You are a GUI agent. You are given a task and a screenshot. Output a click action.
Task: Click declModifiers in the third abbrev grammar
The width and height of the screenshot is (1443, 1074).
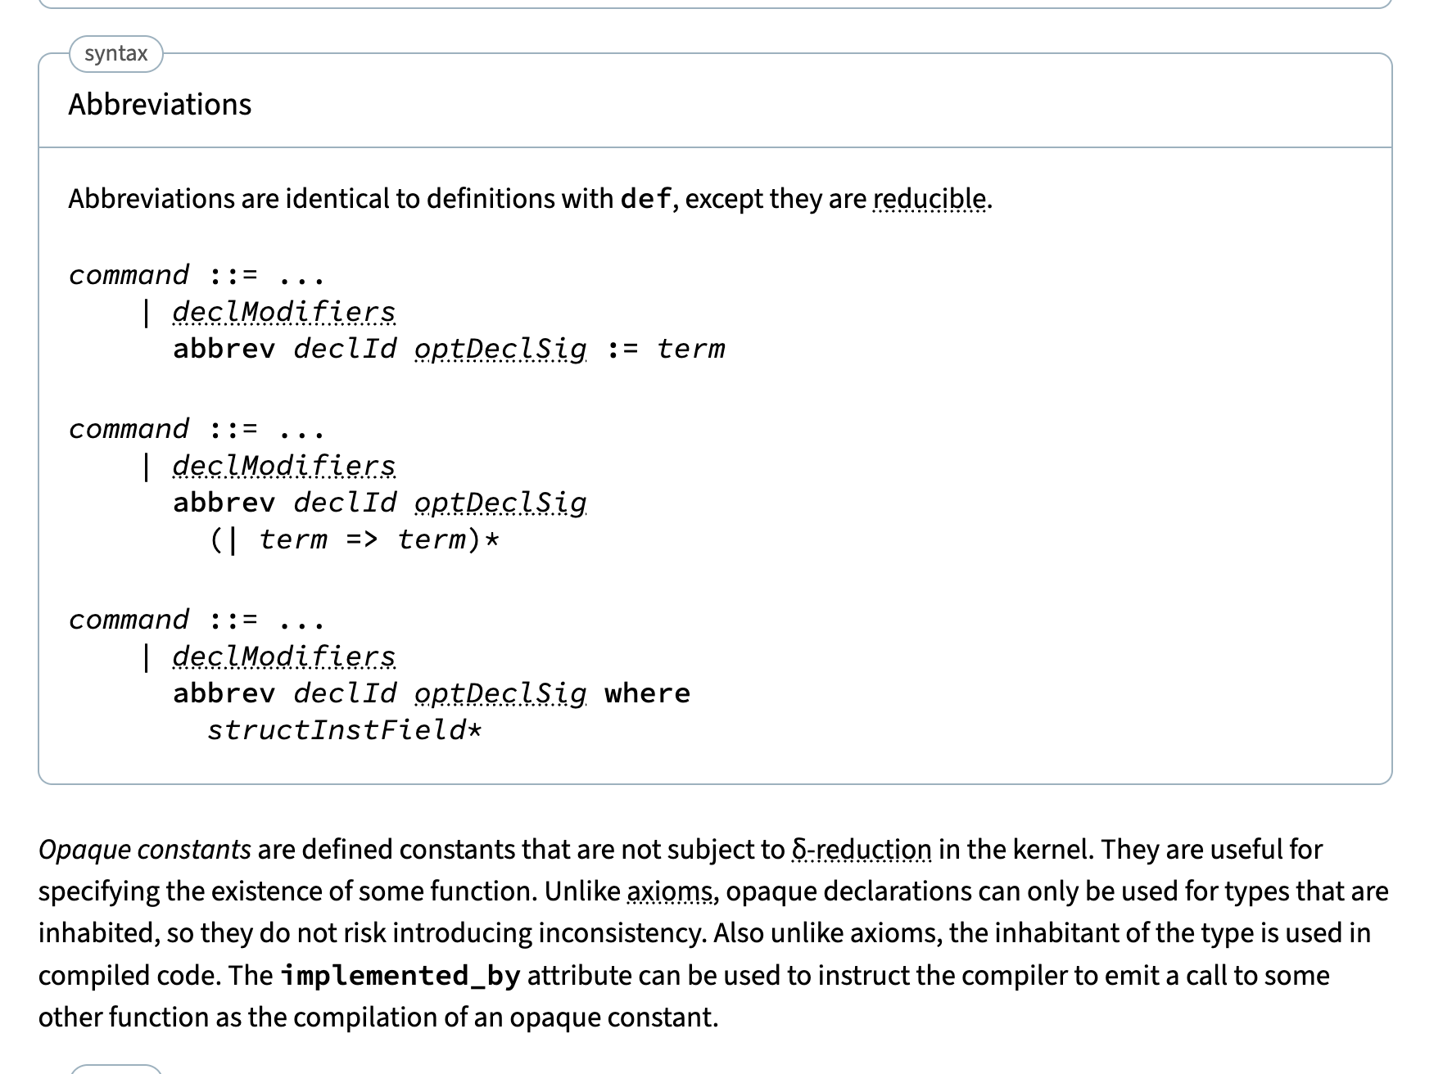[x=283, y=657]
